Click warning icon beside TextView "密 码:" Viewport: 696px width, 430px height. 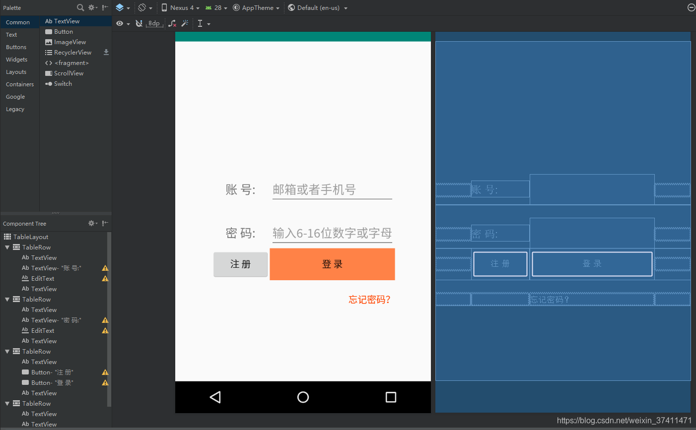pos(105,320)
